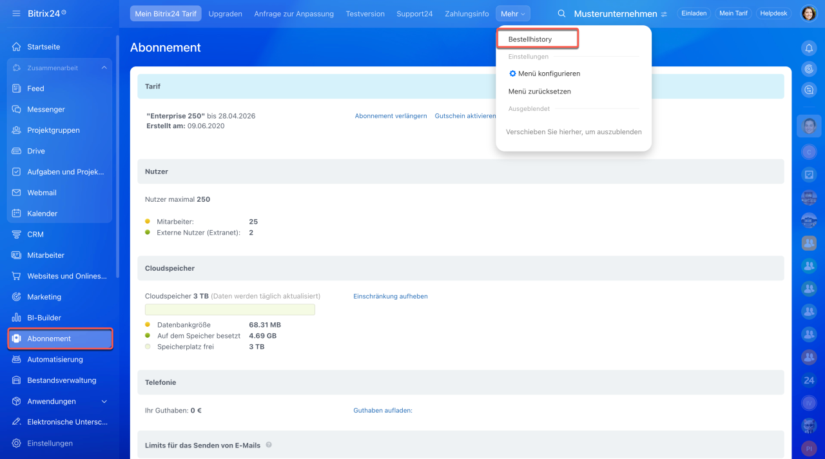Click the Marketing target icon
The width and height of the screenshot is (825, 459).
coord(17,297)
